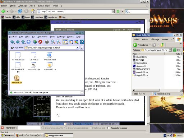Screen dimensions: 184x138
Task: Click Explorer green OK go arrow
Action: [175, 50]
